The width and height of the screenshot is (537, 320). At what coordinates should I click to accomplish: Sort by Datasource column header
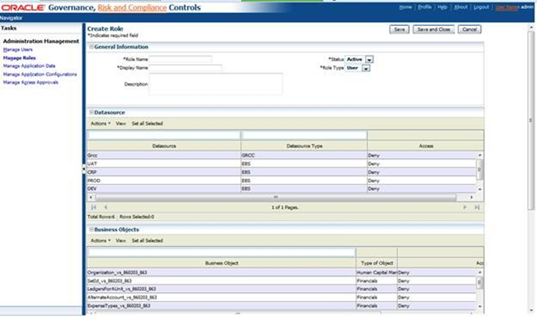[x=164, y=147]
